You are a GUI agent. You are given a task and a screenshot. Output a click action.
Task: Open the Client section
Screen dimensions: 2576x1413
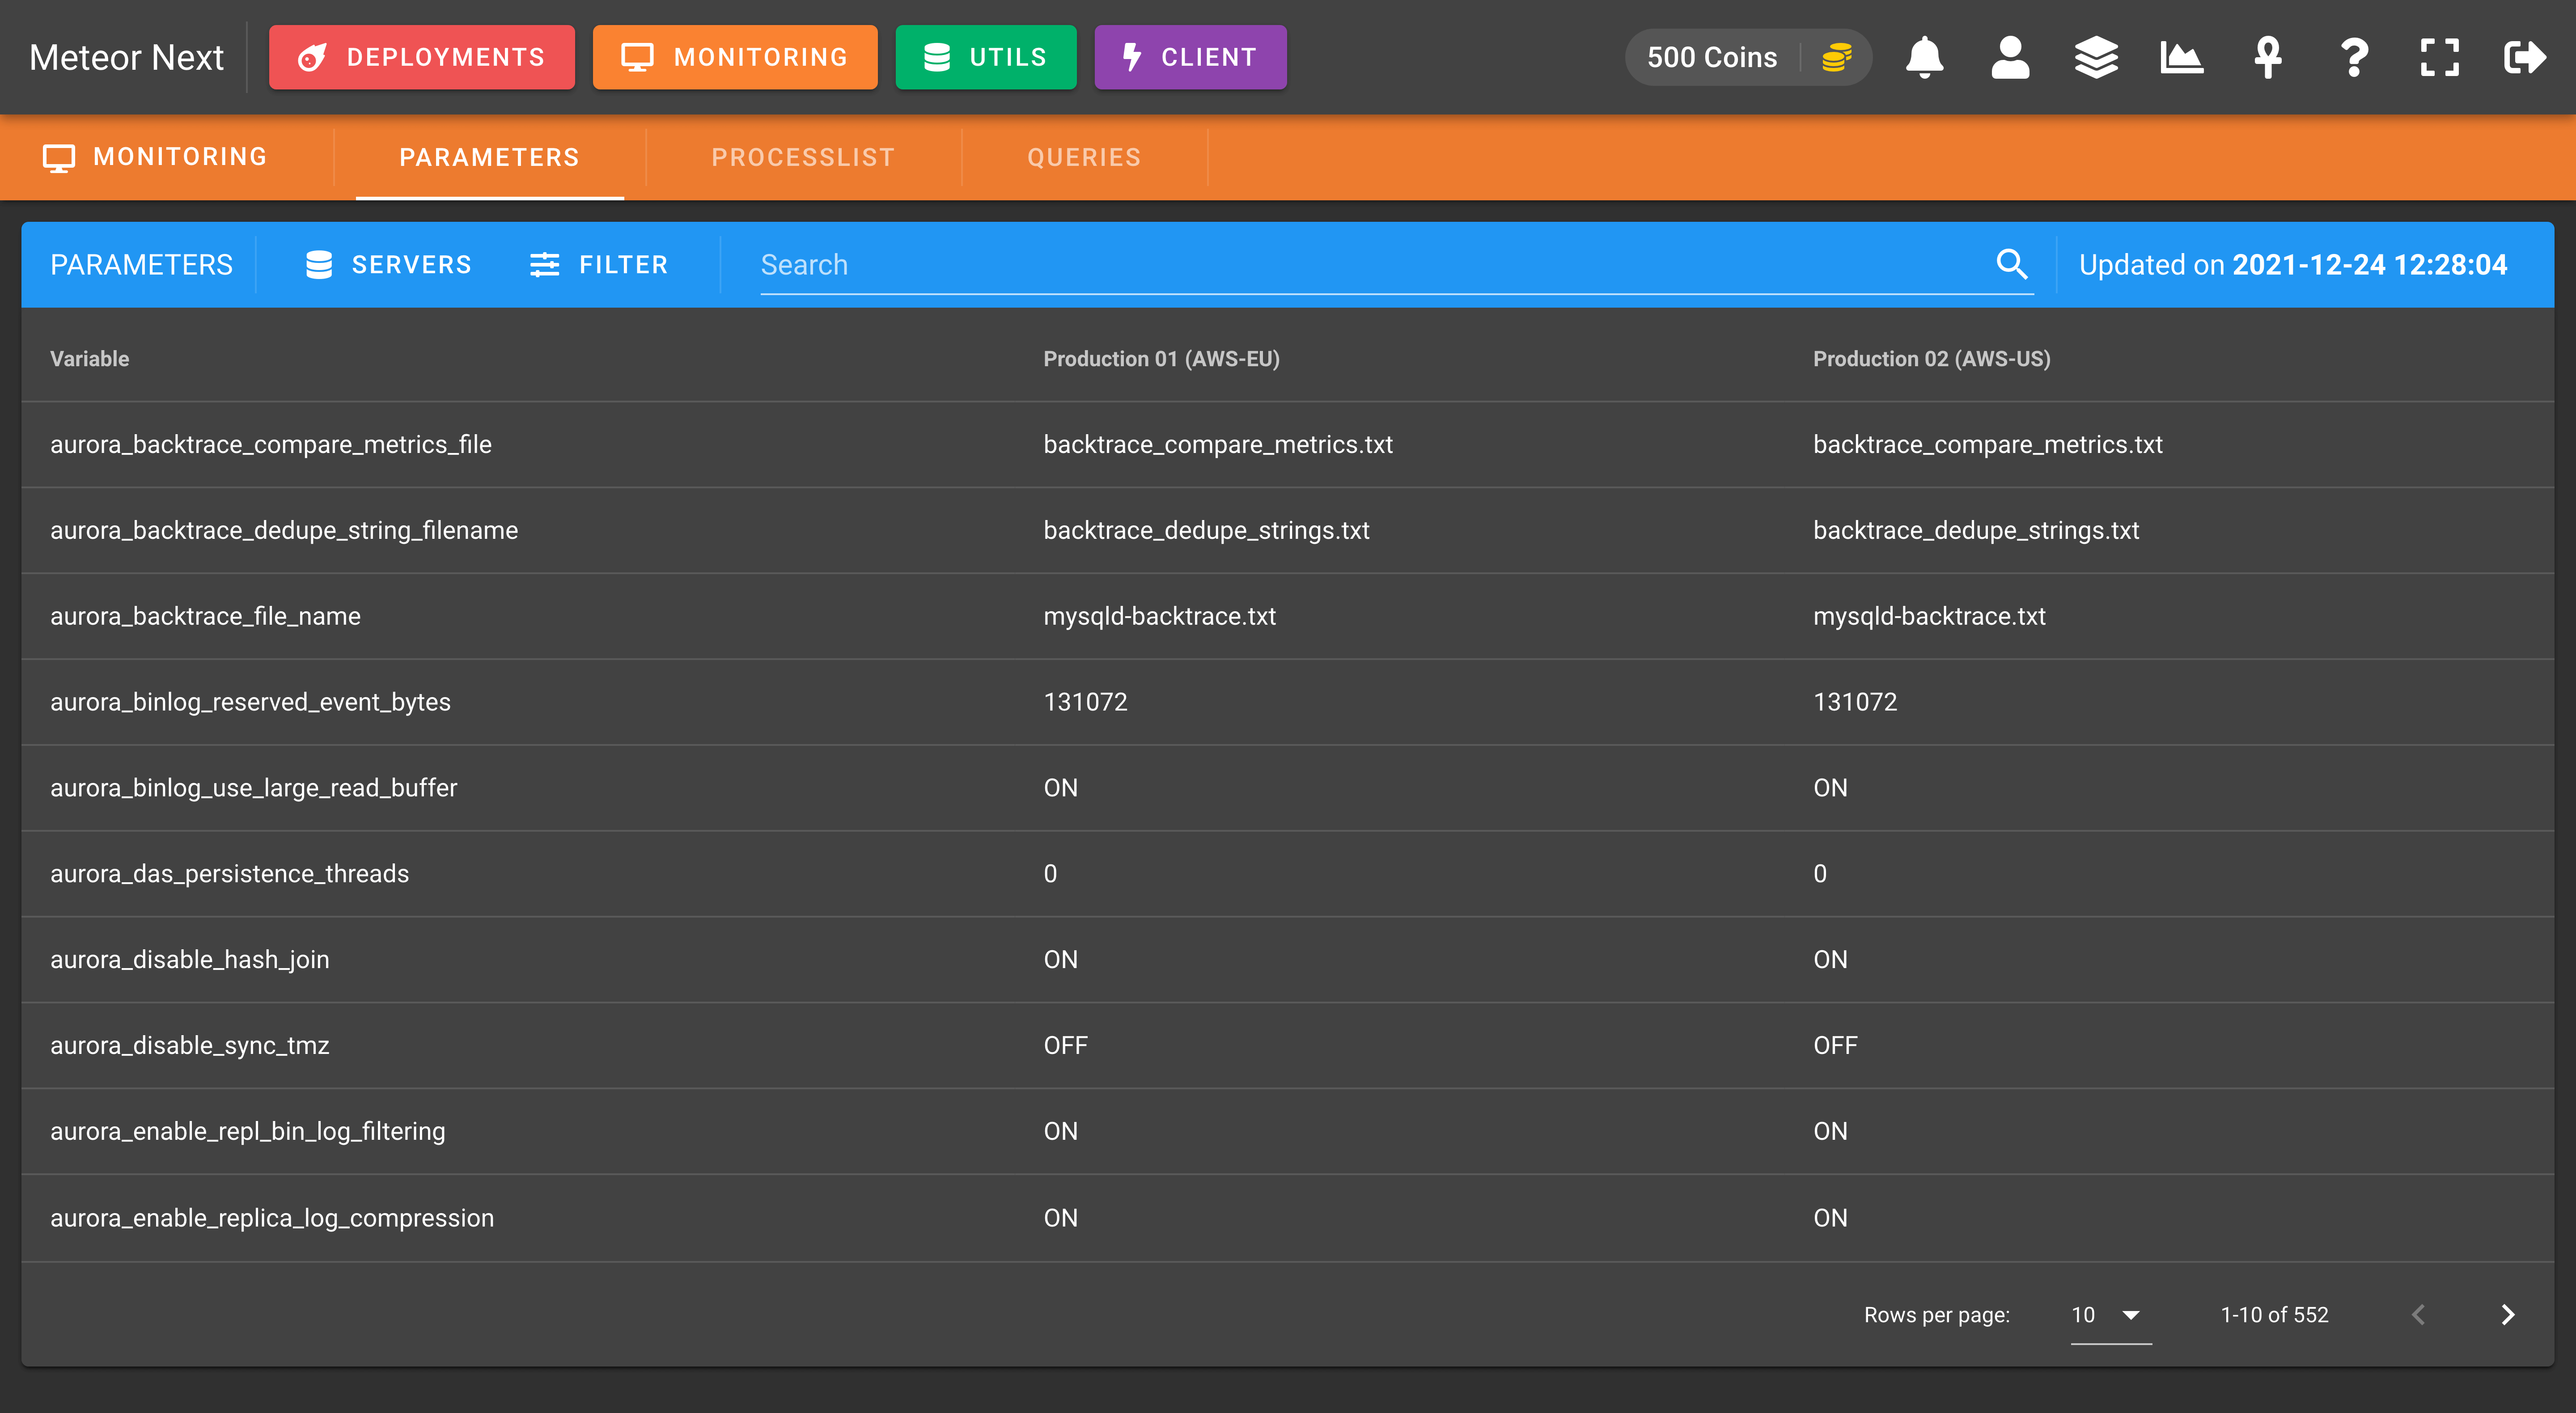(x=1190, y=57)
